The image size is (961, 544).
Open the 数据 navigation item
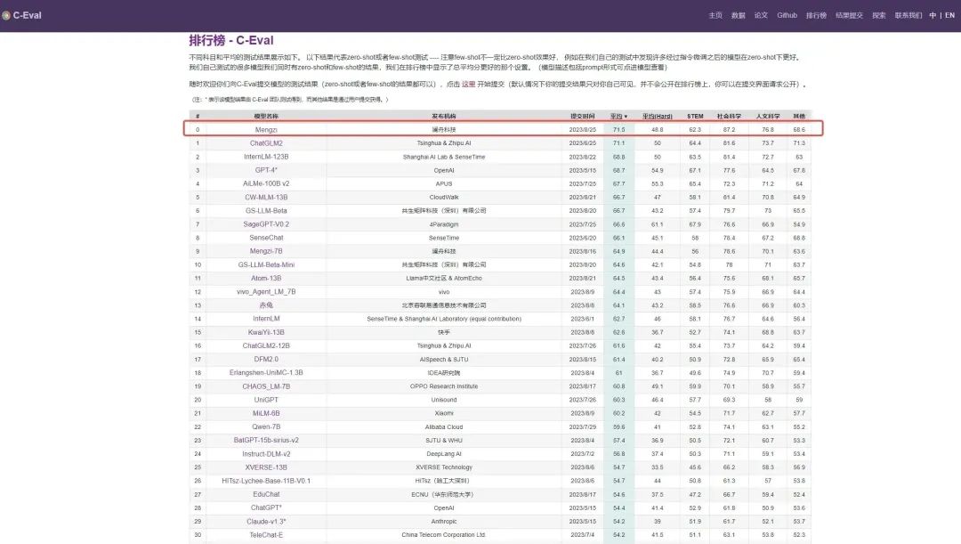coord(739,15)
